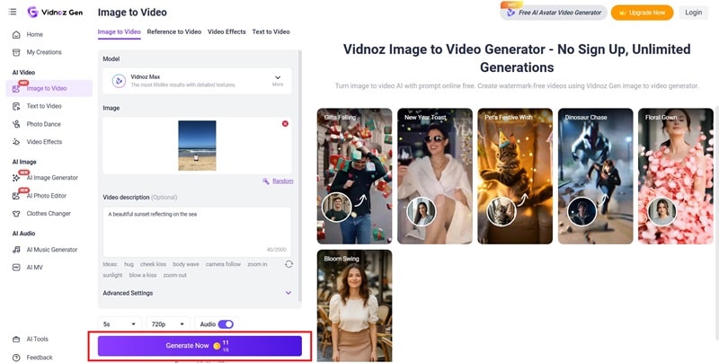
Task: Switch to Video Effects tab
Action: tap(226, 31)
